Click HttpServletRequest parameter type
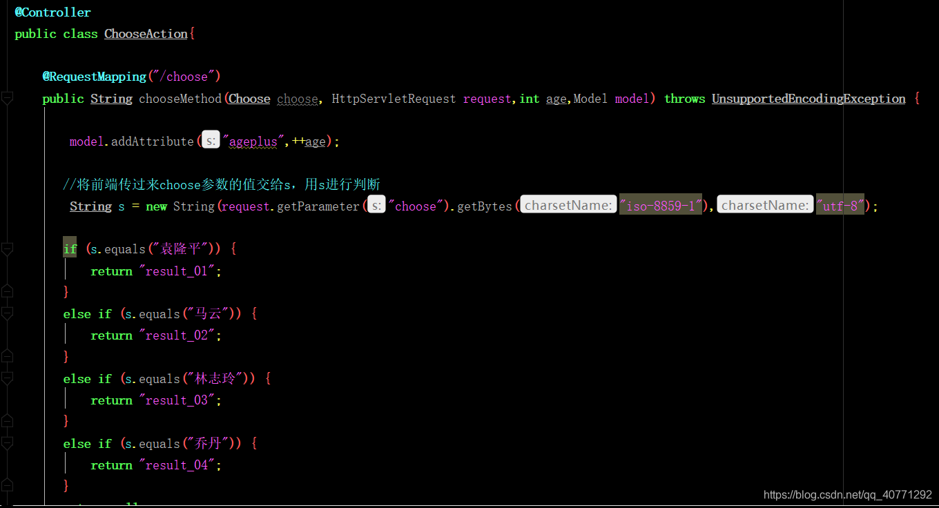Viewport: 939px width, 508px height. point(394,99)
